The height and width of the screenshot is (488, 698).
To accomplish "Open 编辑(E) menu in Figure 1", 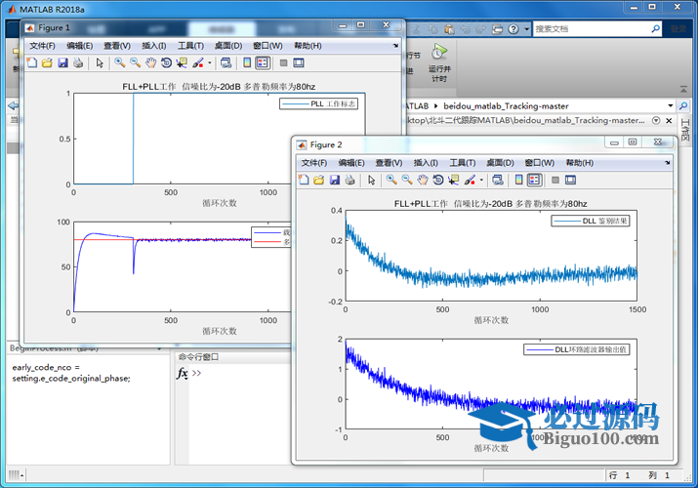I will click(x=80, y=46).
